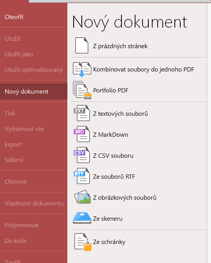Choose Uložit jako in the sidebar

[19, 54]
